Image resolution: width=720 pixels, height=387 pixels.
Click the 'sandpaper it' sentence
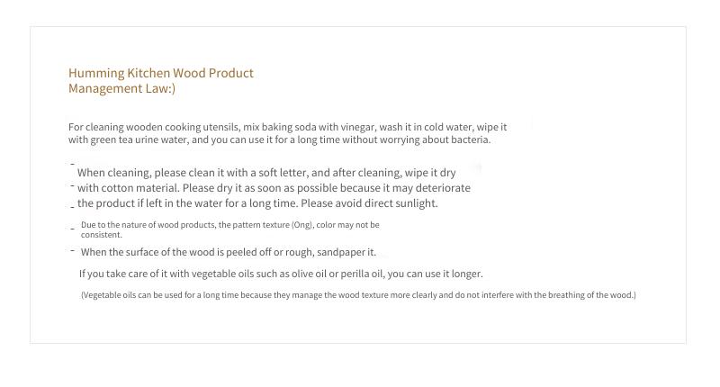tap(229, 252)
